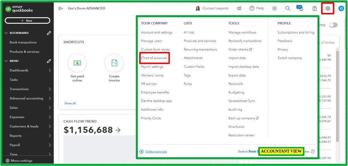Toggle the Privacy switch
Screen dimensions: 348x166
(333, 25)
